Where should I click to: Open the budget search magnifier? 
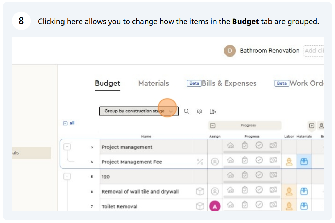pos(186,111)
